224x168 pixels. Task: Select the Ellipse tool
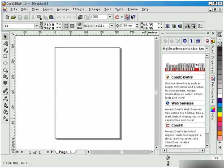coord(5,63)
